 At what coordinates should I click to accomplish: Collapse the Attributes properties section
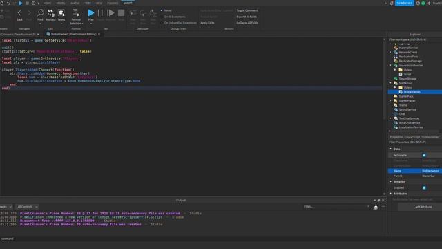390,194
